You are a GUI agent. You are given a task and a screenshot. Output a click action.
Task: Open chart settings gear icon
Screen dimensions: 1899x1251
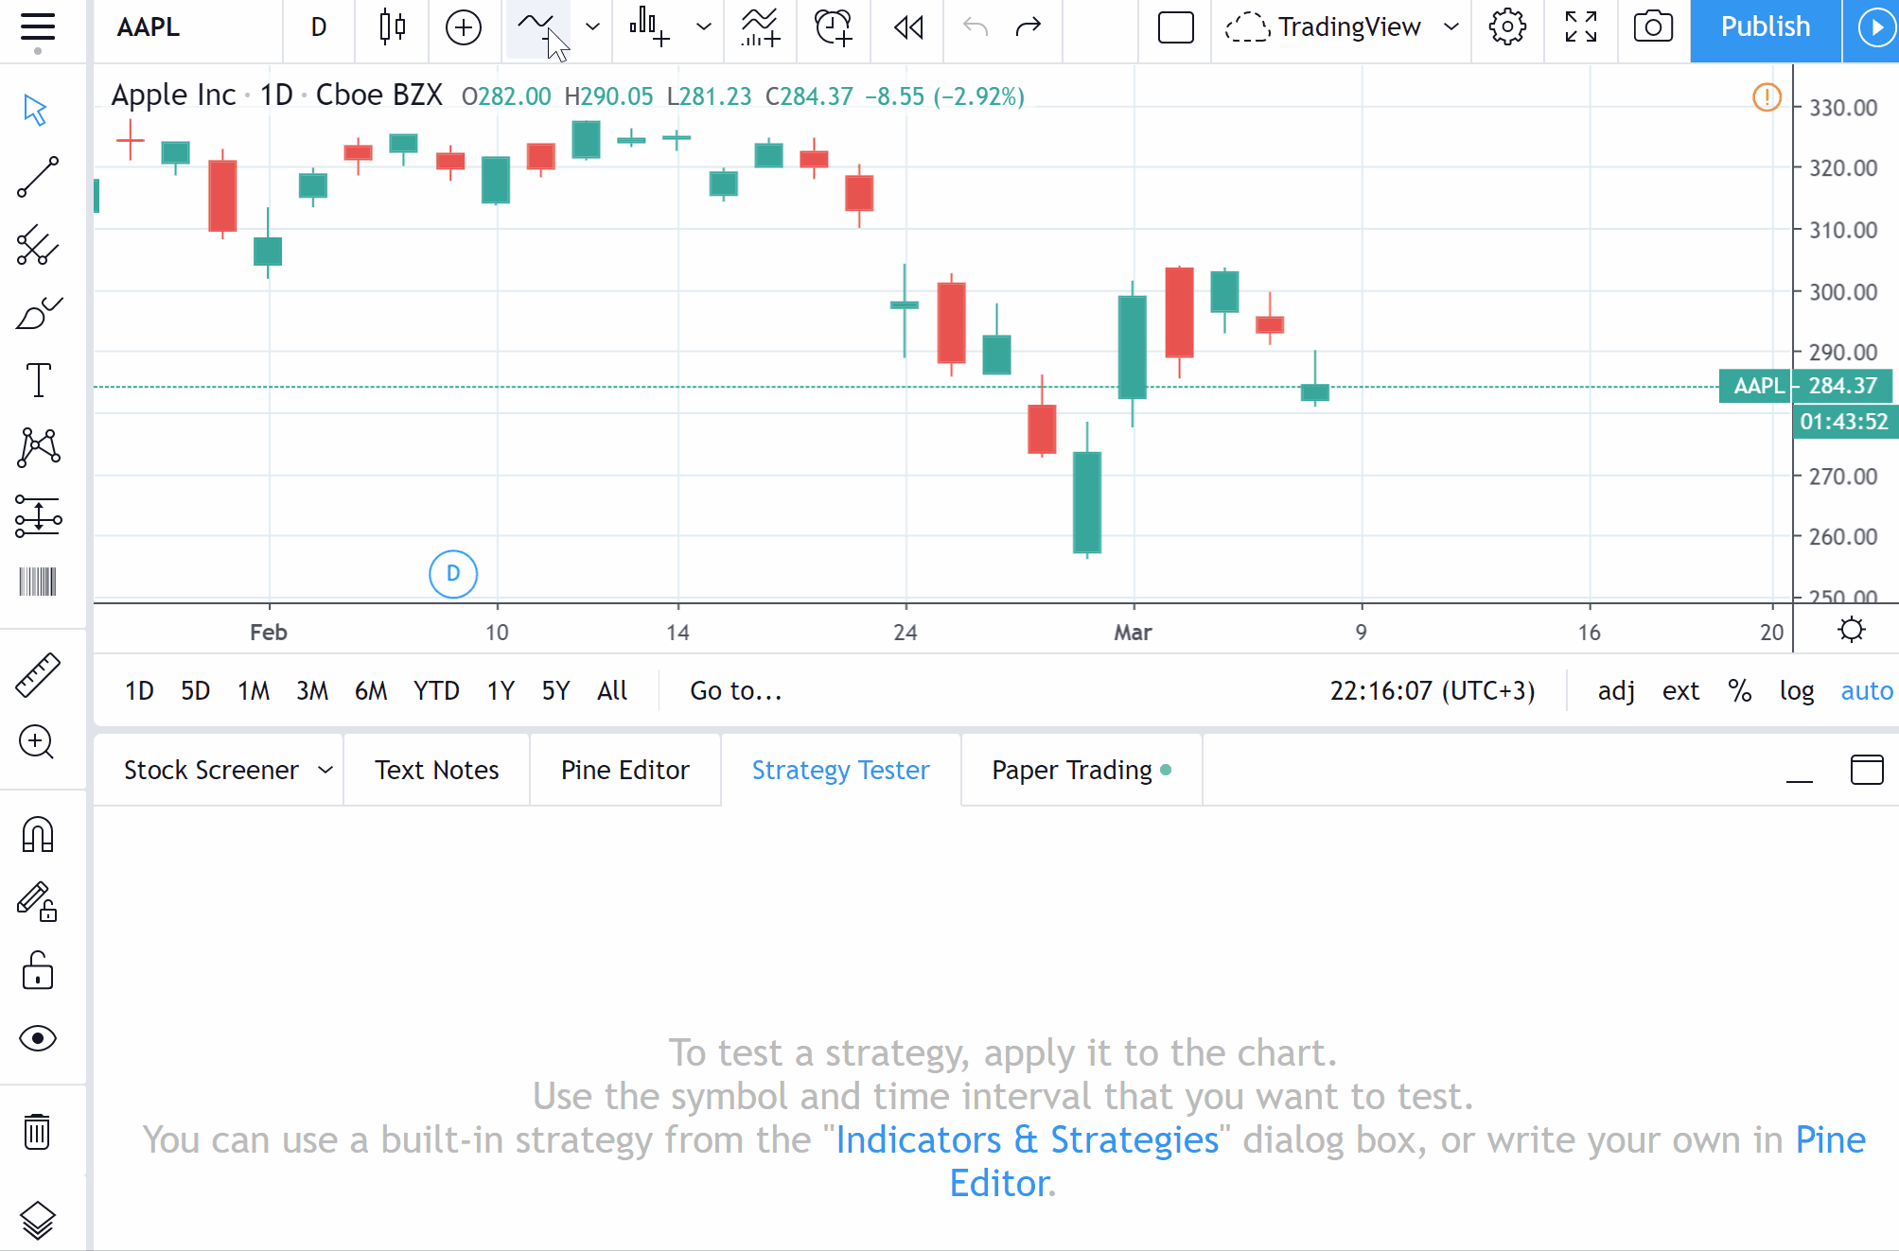[1507, 27]
